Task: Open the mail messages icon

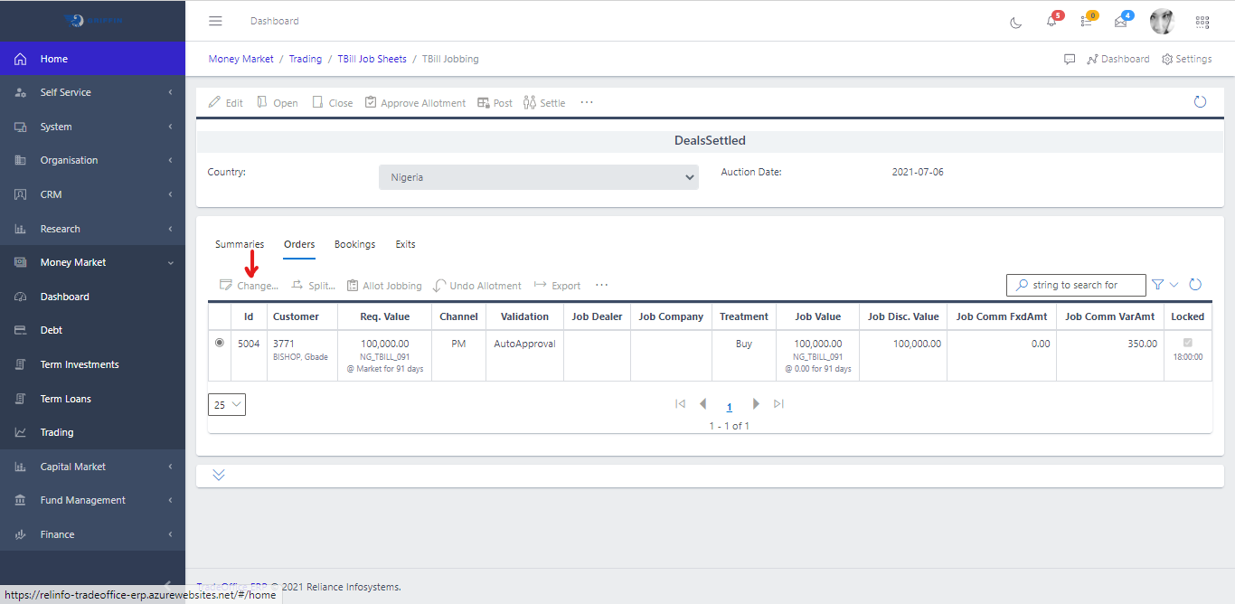Action: coord(1121,22)
